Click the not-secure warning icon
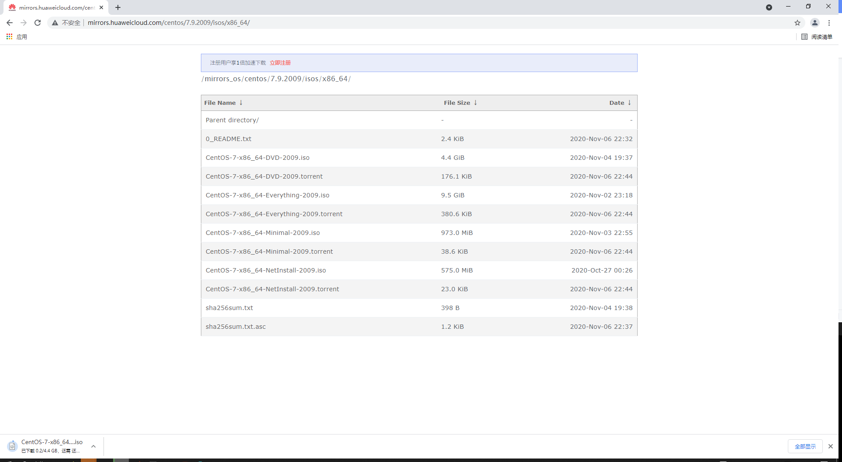This screenshot has width=842, height=462. (x=55, y=23)
